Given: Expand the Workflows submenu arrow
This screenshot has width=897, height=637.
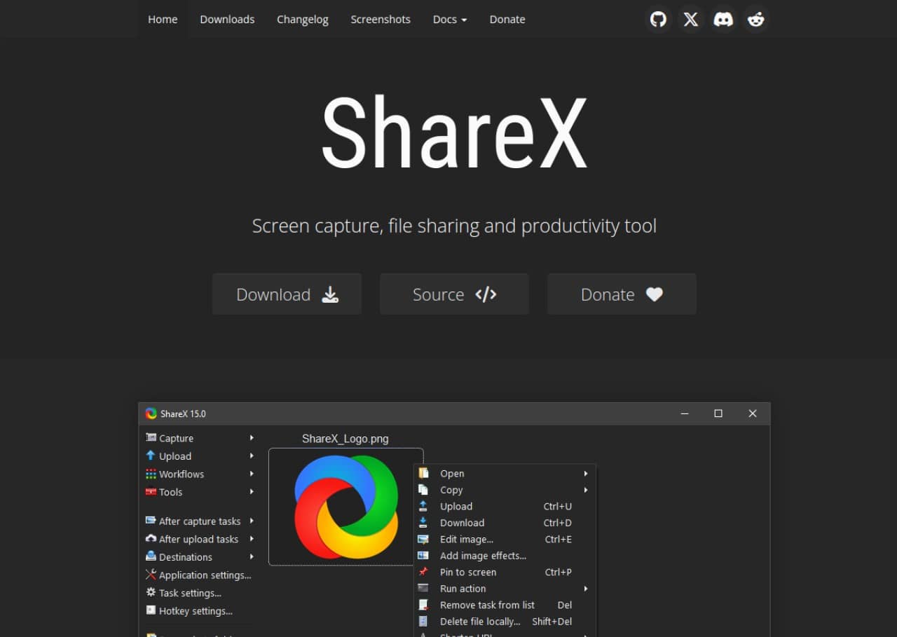Looking at the screenshot, I should (x=252, y=474).
